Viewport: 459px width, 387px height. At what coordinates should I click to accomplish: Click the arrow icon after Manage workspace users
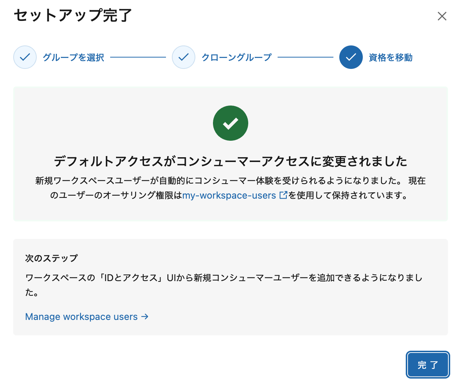point(145,317)
